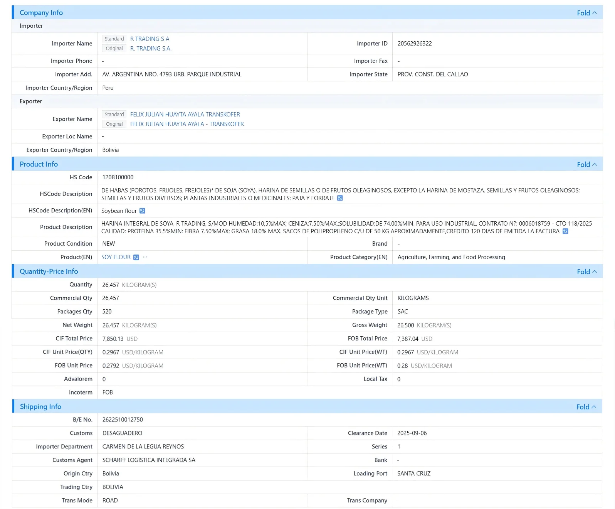This screenshot has width=615, height=509.
Task: Open original exporter name with hyphen TRANSKOFER
Action: 187,124
